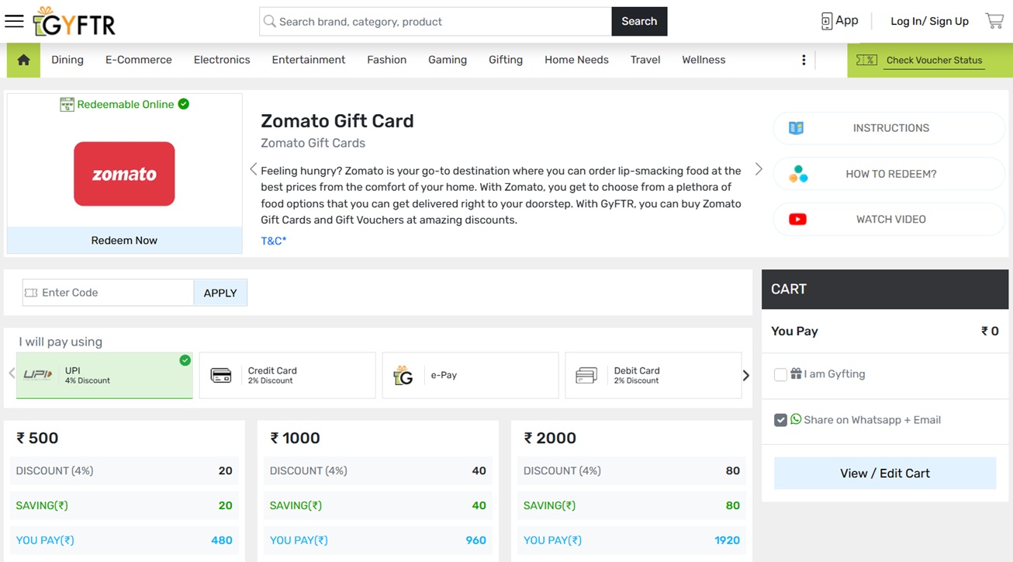Open the YouTube Watch Video icon
This screenshot has height=562, width=1013.
pos(797,220)
